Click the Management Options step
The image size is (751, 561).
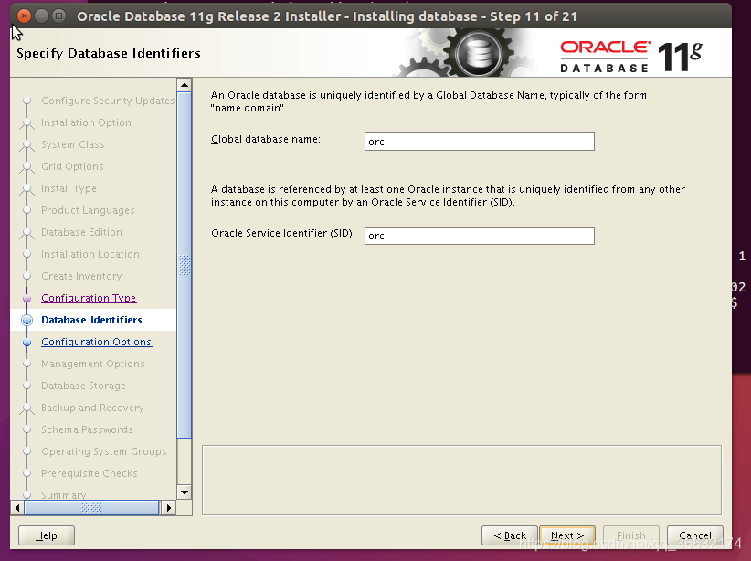pyautogui.click(x=93, y=364)
